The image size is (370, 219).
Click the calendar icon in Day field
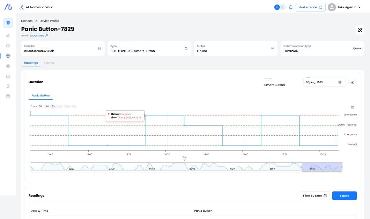point(340,82)
